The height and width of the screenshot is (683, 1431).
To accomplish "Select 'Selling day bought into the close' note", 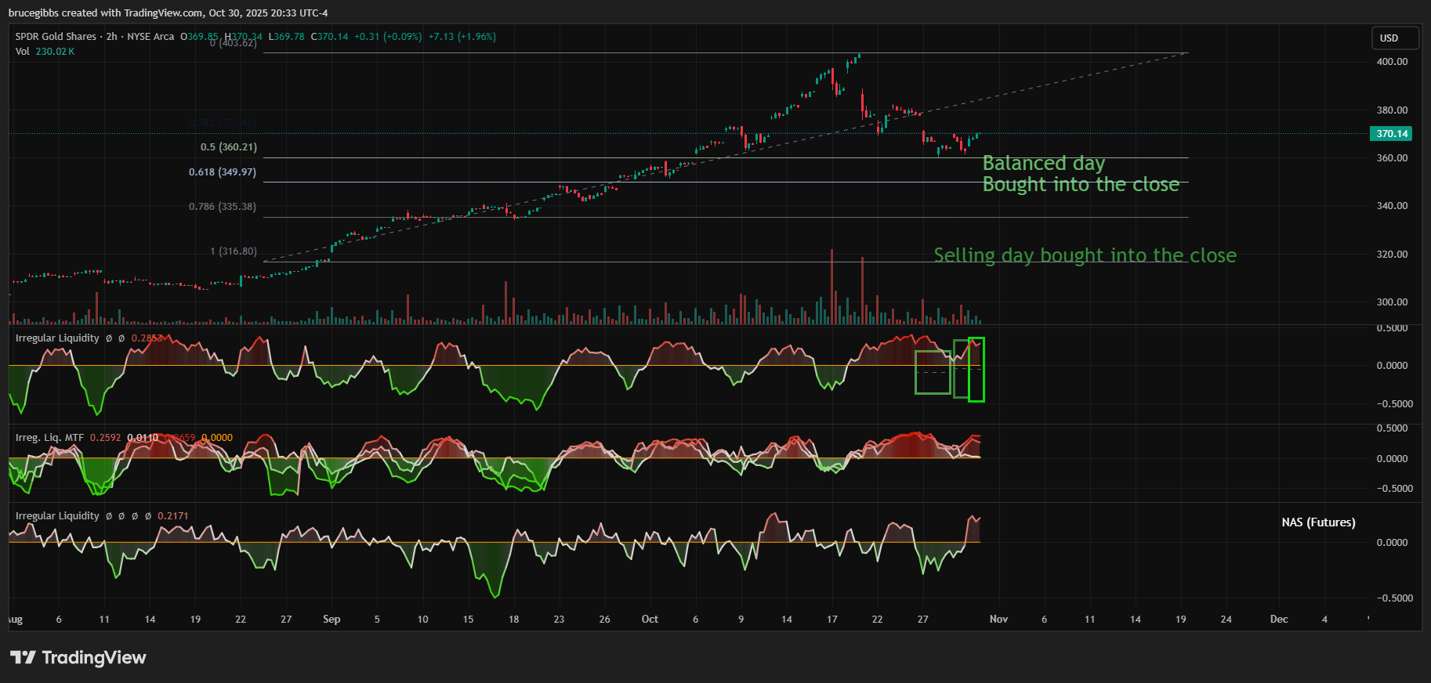I will (x=1085, y=255).
